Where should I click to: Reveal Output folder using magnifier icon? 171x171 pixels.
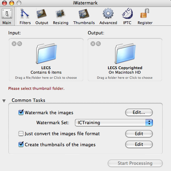click(x=98, y=44)
